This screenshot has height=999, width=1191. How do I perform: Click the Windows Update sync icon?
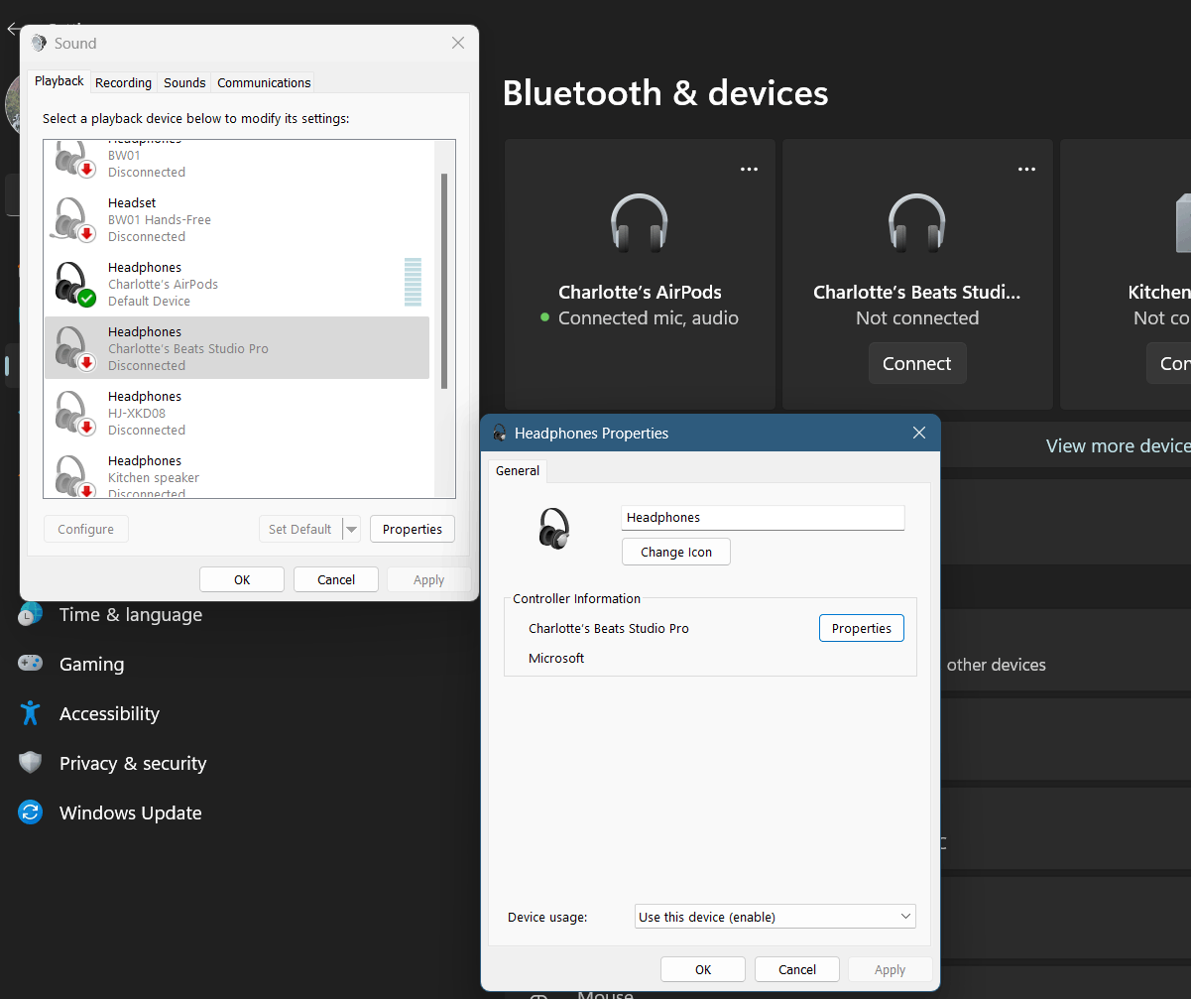(x=31, y=812)
